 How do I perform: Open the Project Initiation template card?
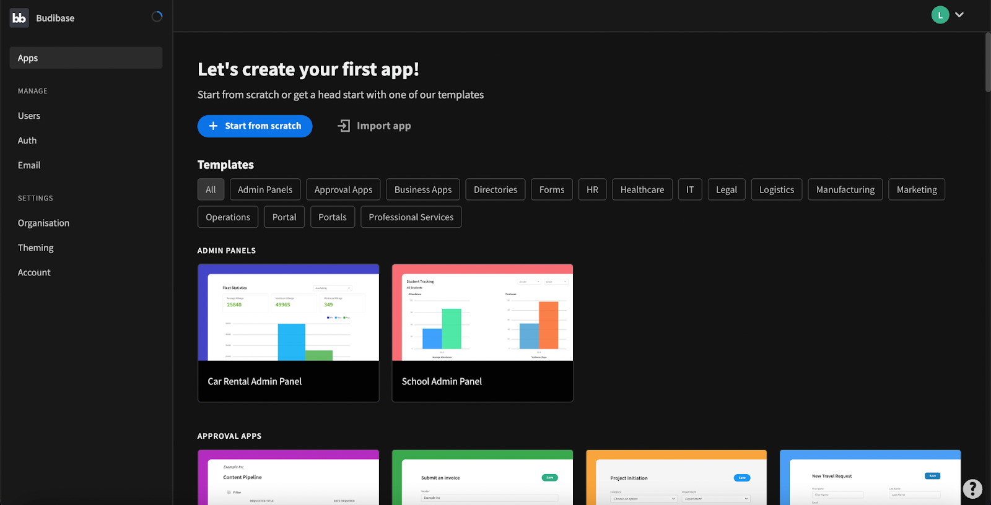pos(676,477)
